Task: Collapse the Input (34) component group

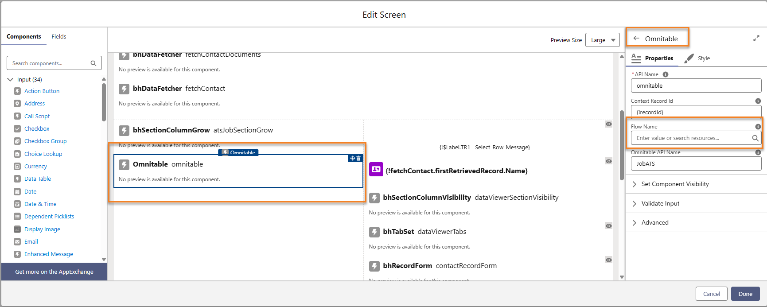Action: pyautogui.click(x=10, y=80)
